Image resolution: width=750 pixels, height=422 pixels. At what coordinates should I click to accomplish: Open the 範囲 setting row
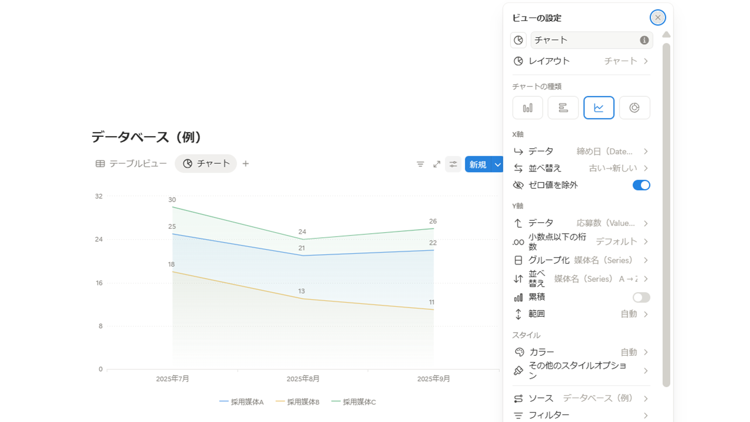tap(581, 314)
